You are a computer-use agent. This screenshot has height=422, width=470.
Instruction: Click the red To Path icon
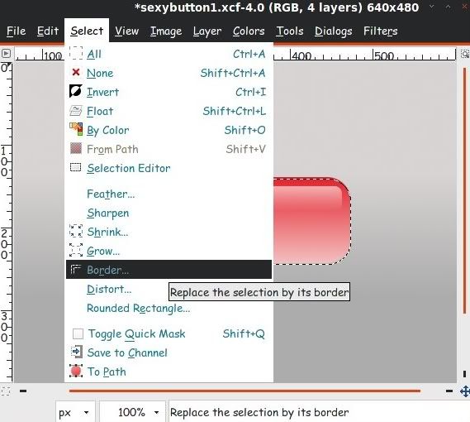point(76,371)
